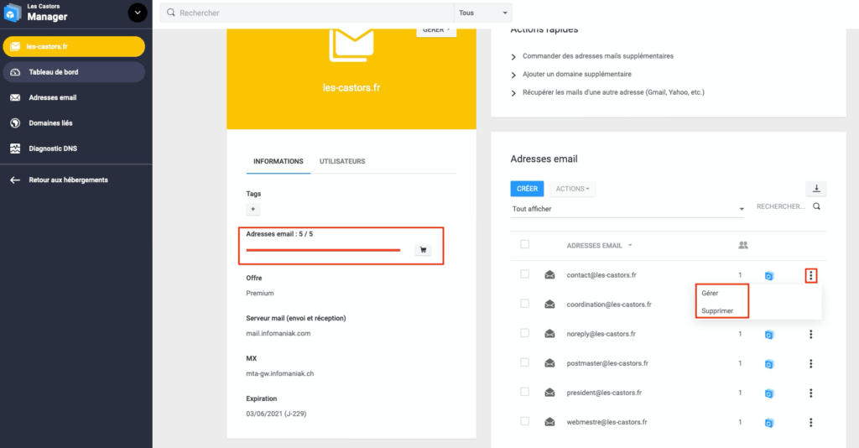Open Diagnostic DNS in sidebar
Image resolution: width=859 pixels, height=448 pixels.
[x=53, y=148]
